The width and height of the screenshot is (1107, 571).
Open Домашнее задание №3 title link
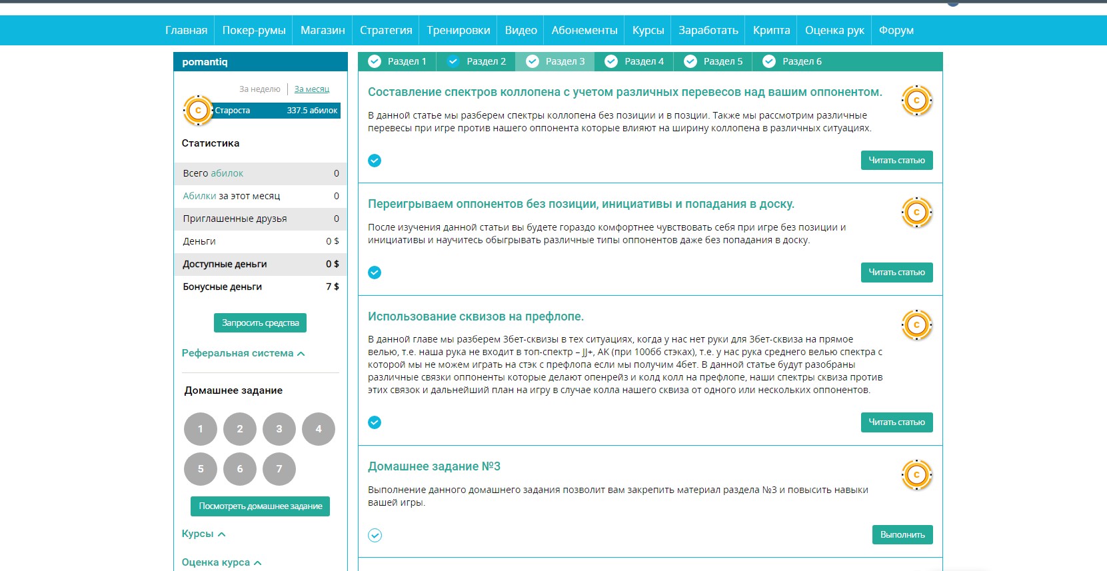pyautogui.click(x=435, y=466)
